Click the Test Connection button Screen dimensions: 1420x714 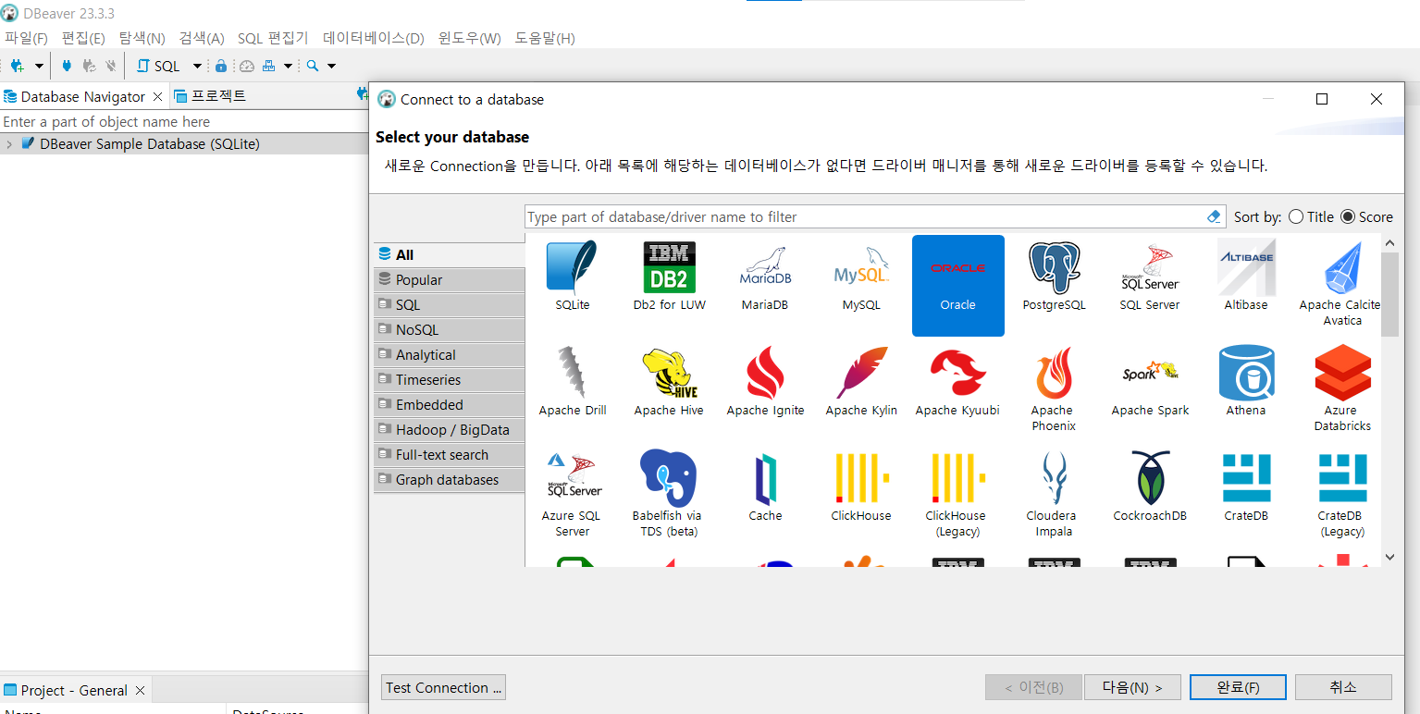pyautogui.click(x=443, y=687)
